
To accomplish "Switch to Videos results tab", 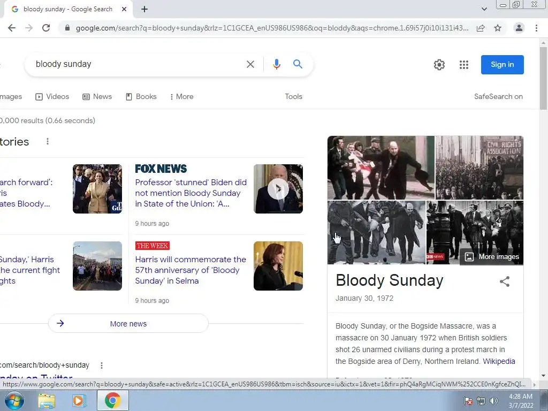I will [52, 97].
